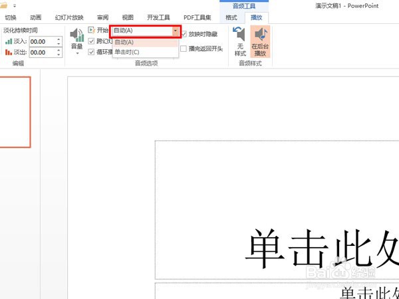Open the quick access toolbar customize arrow
399x299 pixels.
point(15,5)
